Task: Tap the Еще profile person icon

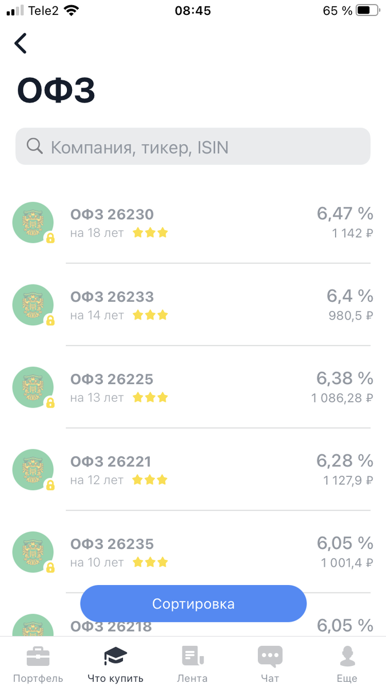Action: (x=347, y=654)
